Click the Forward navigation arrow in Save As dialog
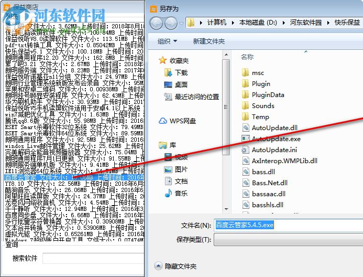 pos(171,23)
